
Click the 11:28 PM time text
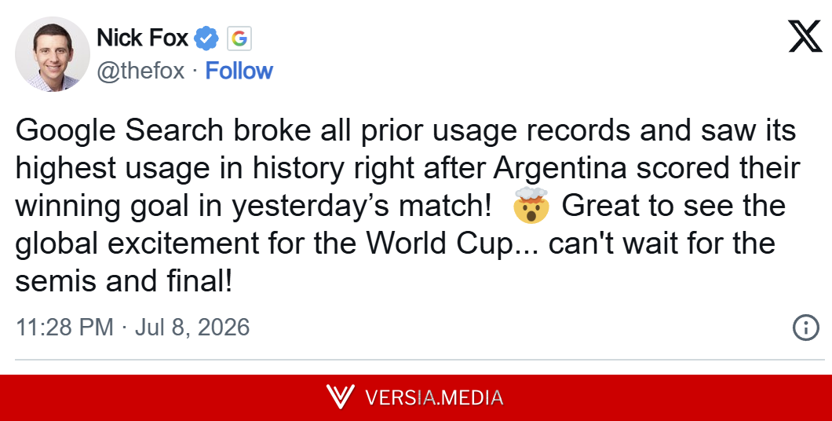click(x=64, y=327)
